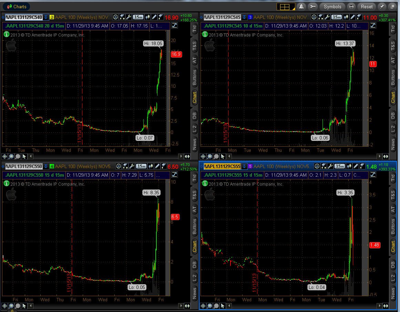Open the T&S side tab in top-left chart
The width and height of the screenshot is (400, 312).
point(194,46)
